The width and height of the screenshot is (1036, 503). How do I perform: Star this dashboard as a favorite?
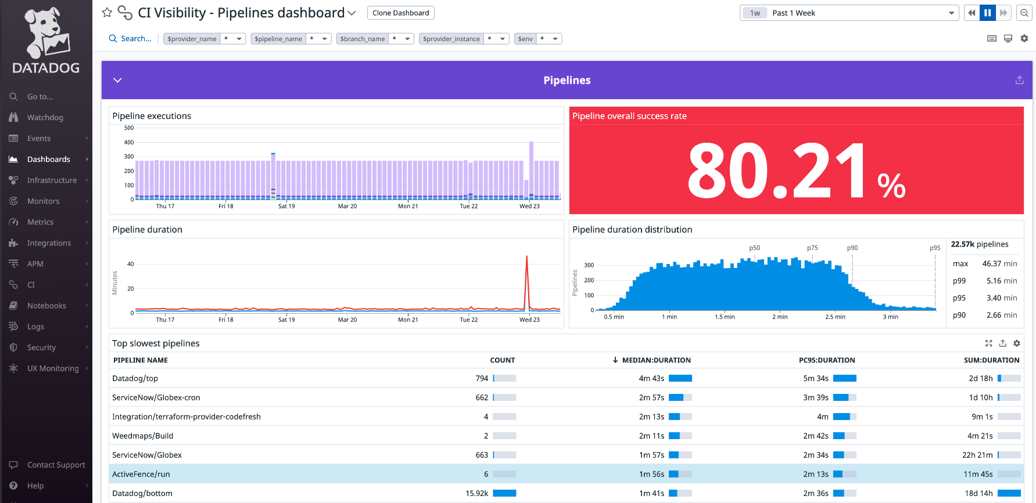click(107, 13)
